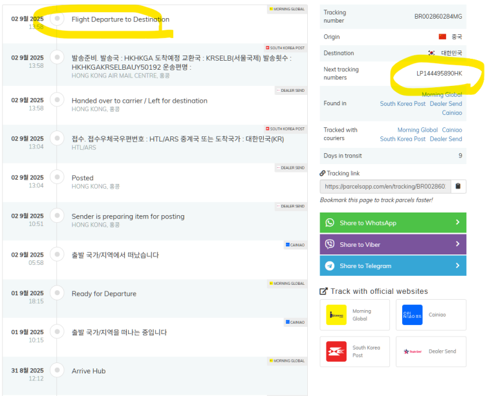Viewport: 485px width, 396px height.
Task: Click Ready for Departure event text
Action: click(x=104, y=294)
